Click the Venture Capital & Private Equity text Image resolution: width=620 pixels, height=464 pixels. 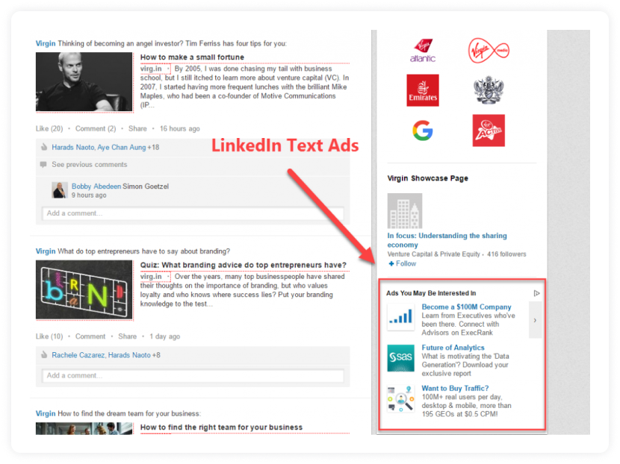(434, 254)
